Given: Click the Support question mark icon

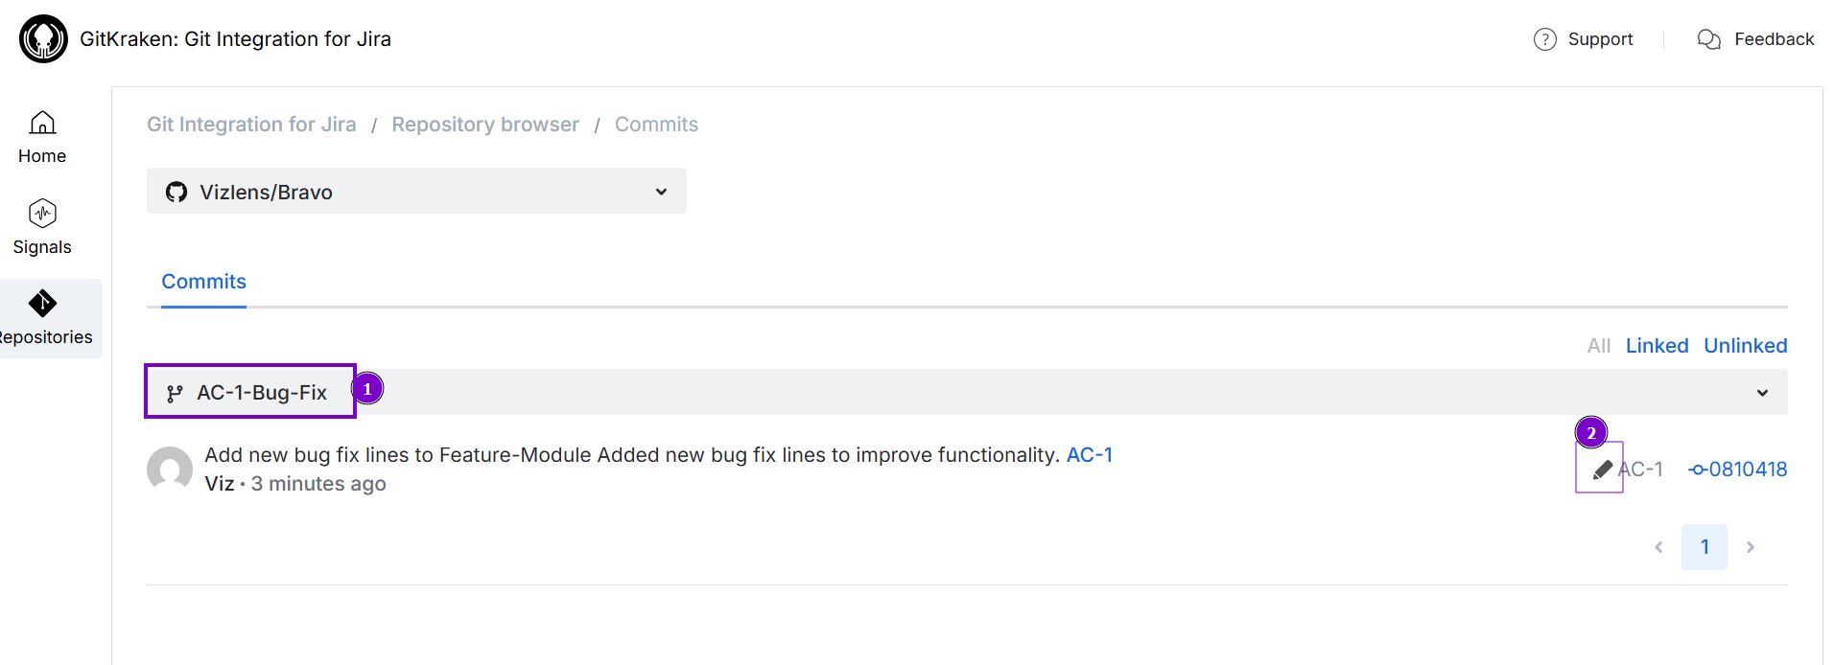Looking at the screenshot, I should [x=1544, y=39].
